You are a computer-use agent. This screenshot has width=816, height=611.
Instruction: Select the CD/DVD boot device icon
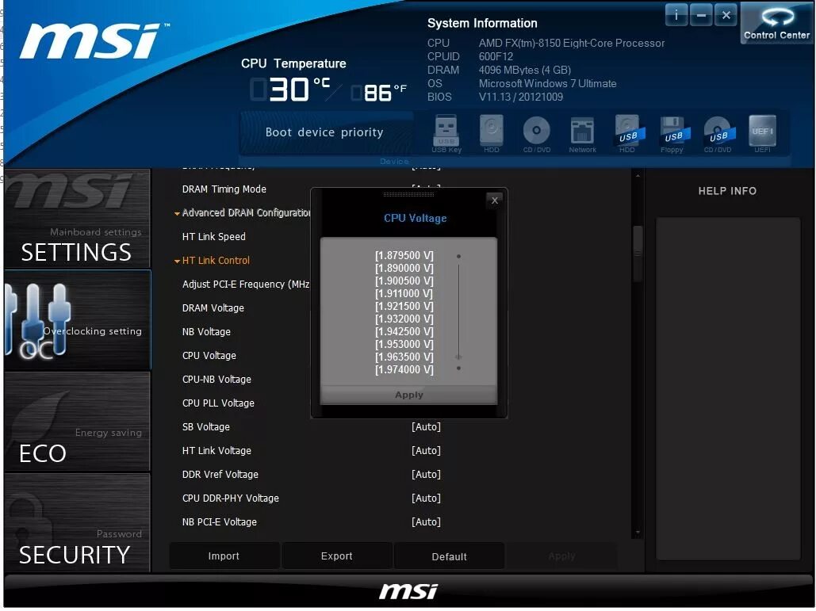(x=537, y=133)
